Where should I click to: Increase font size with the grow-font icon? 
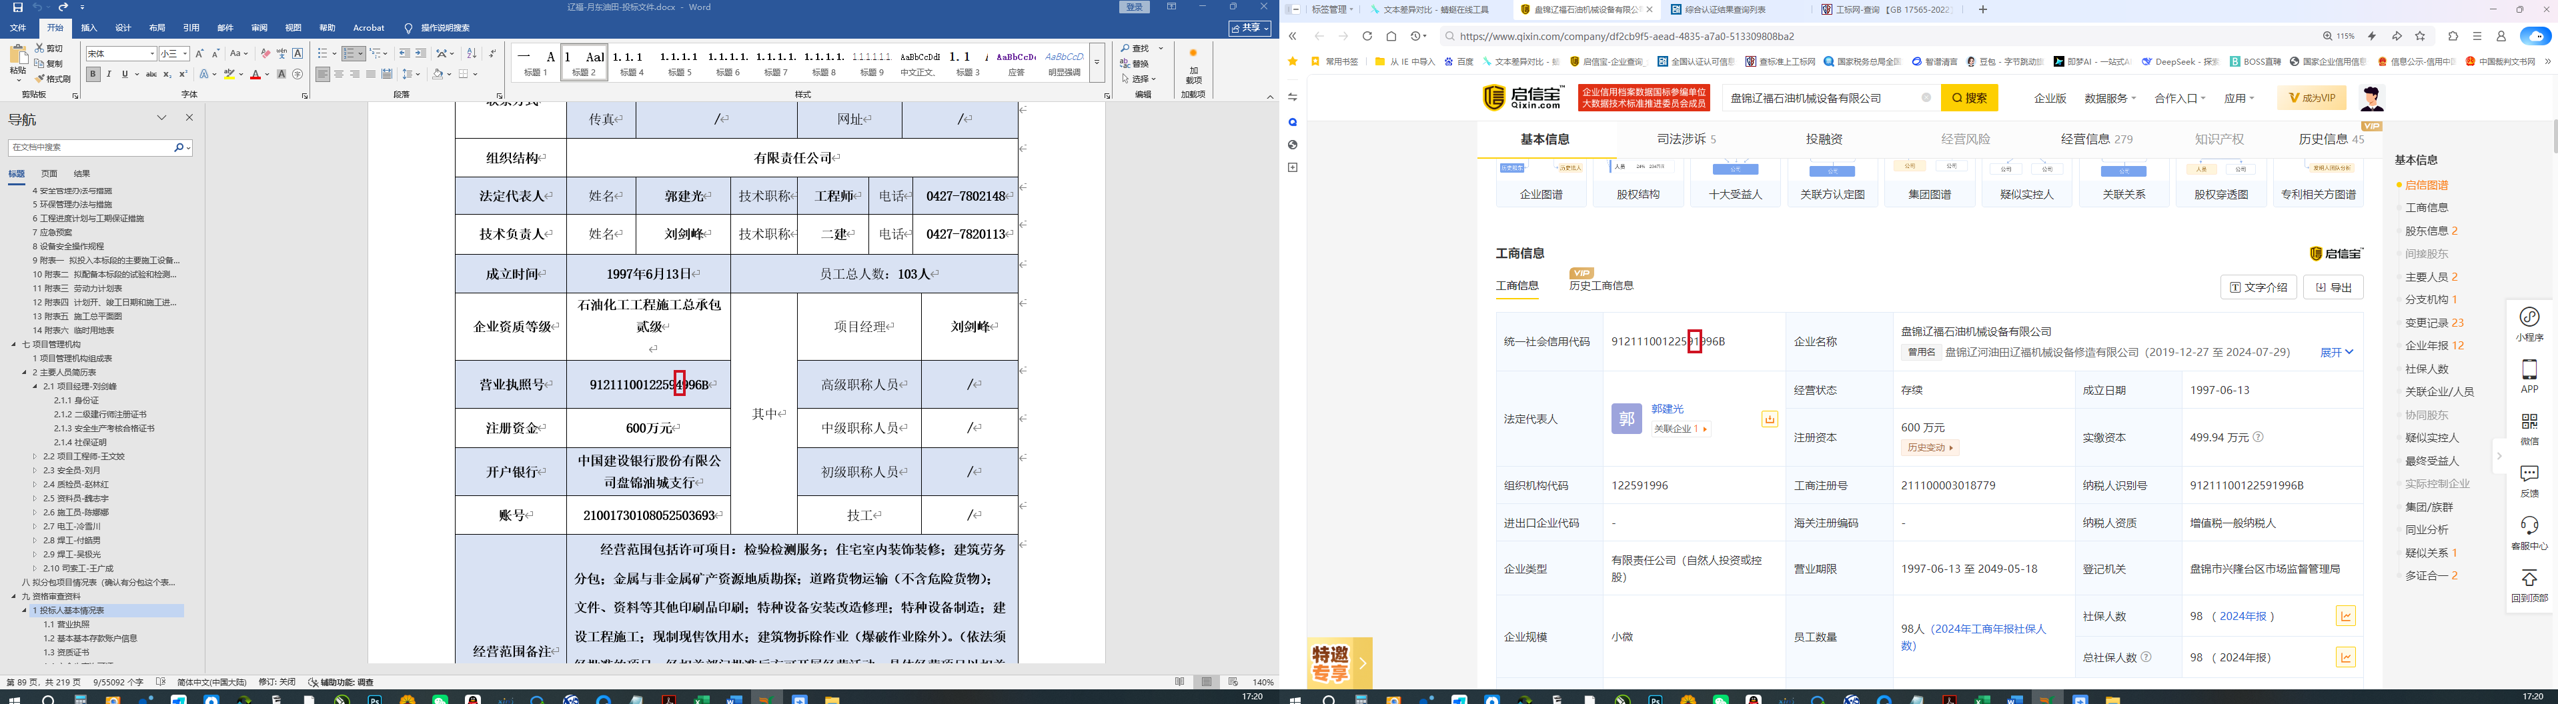tap(199, 53)
